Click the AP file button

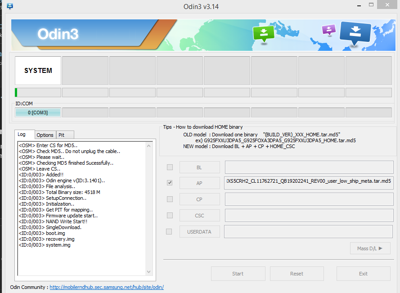pos(199,183)
